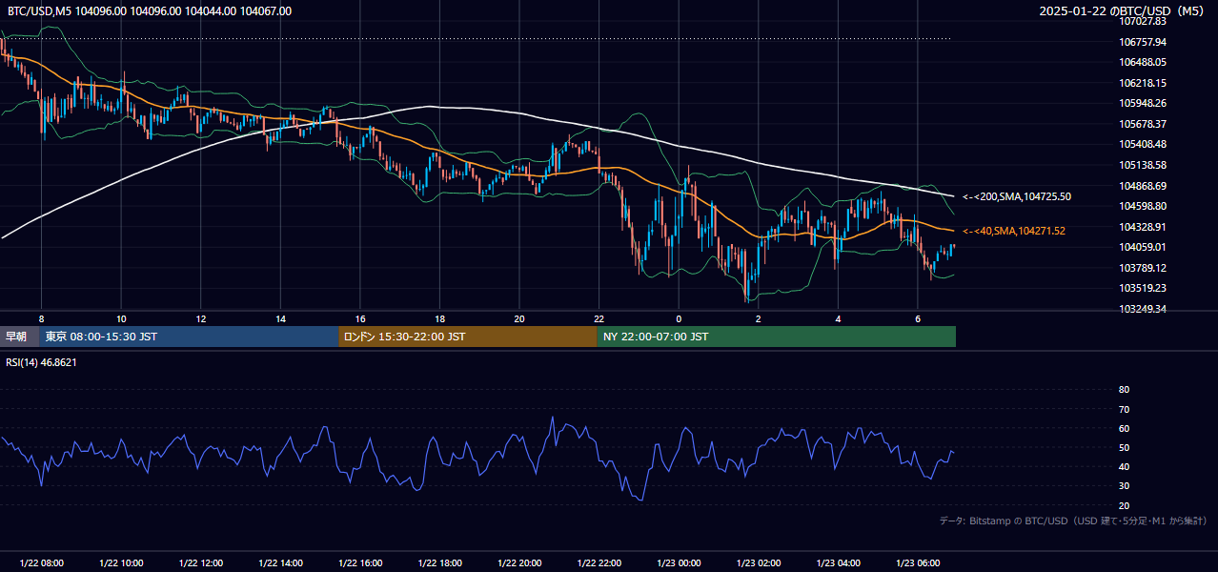
Task: Click the 早朝 session block
Action: [19, 337]
